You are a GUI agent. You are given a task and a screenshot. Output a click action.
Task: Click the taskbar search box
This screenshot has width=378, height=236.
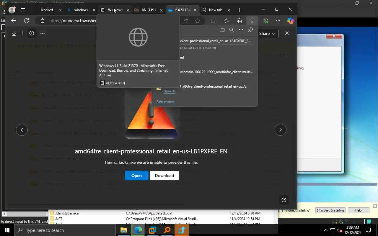(66, 230)
